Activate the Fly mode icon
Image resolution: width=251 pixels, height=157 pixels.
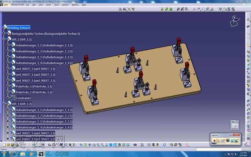81,145
